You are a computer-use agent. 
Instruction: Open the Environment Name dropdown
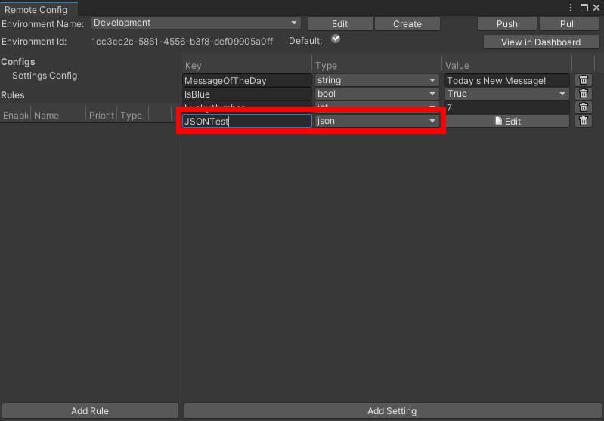[196, 23]
